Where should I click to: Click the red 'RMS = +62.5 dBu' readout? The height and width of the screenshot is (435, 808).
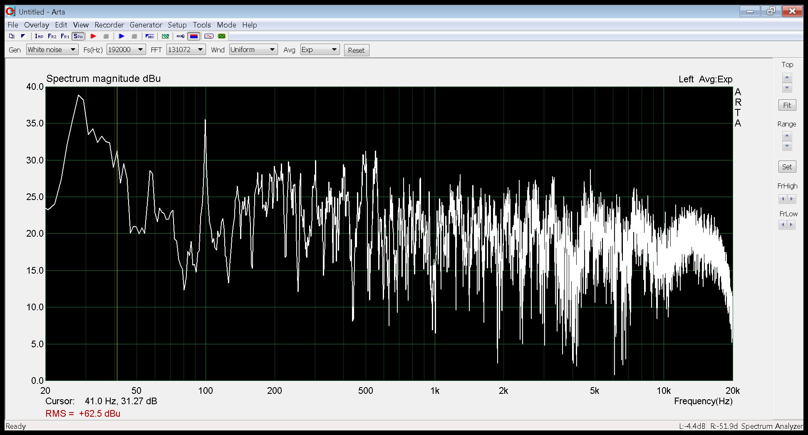(x=83, y=414)
